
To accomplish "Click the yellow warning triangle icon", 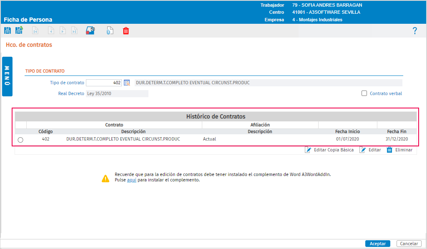I will pyautogui.click(x=105, y=179).
